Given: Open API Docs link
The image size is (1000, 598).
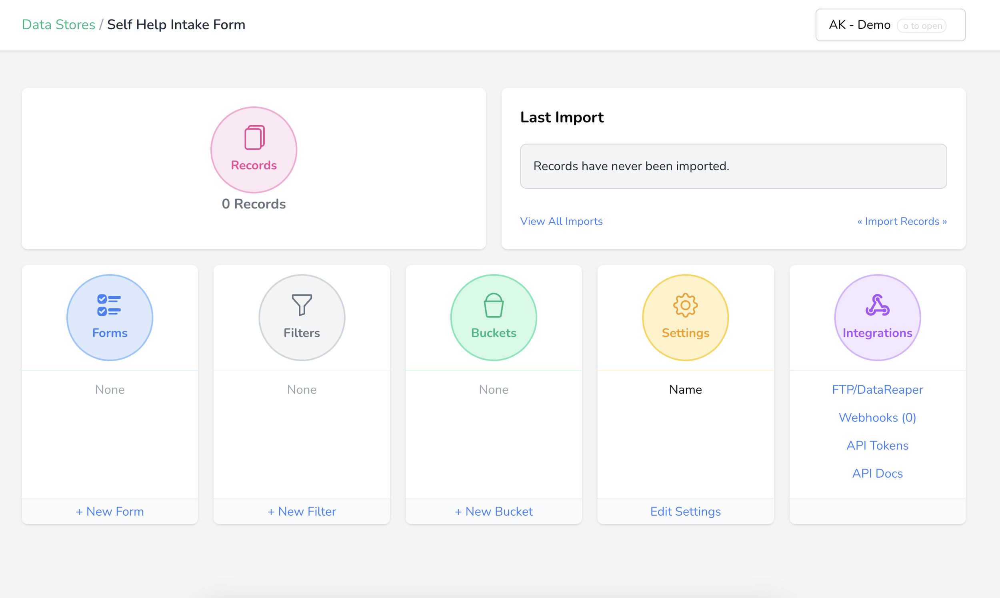Looking at the screenshot, I should click(x=878, y=474).
